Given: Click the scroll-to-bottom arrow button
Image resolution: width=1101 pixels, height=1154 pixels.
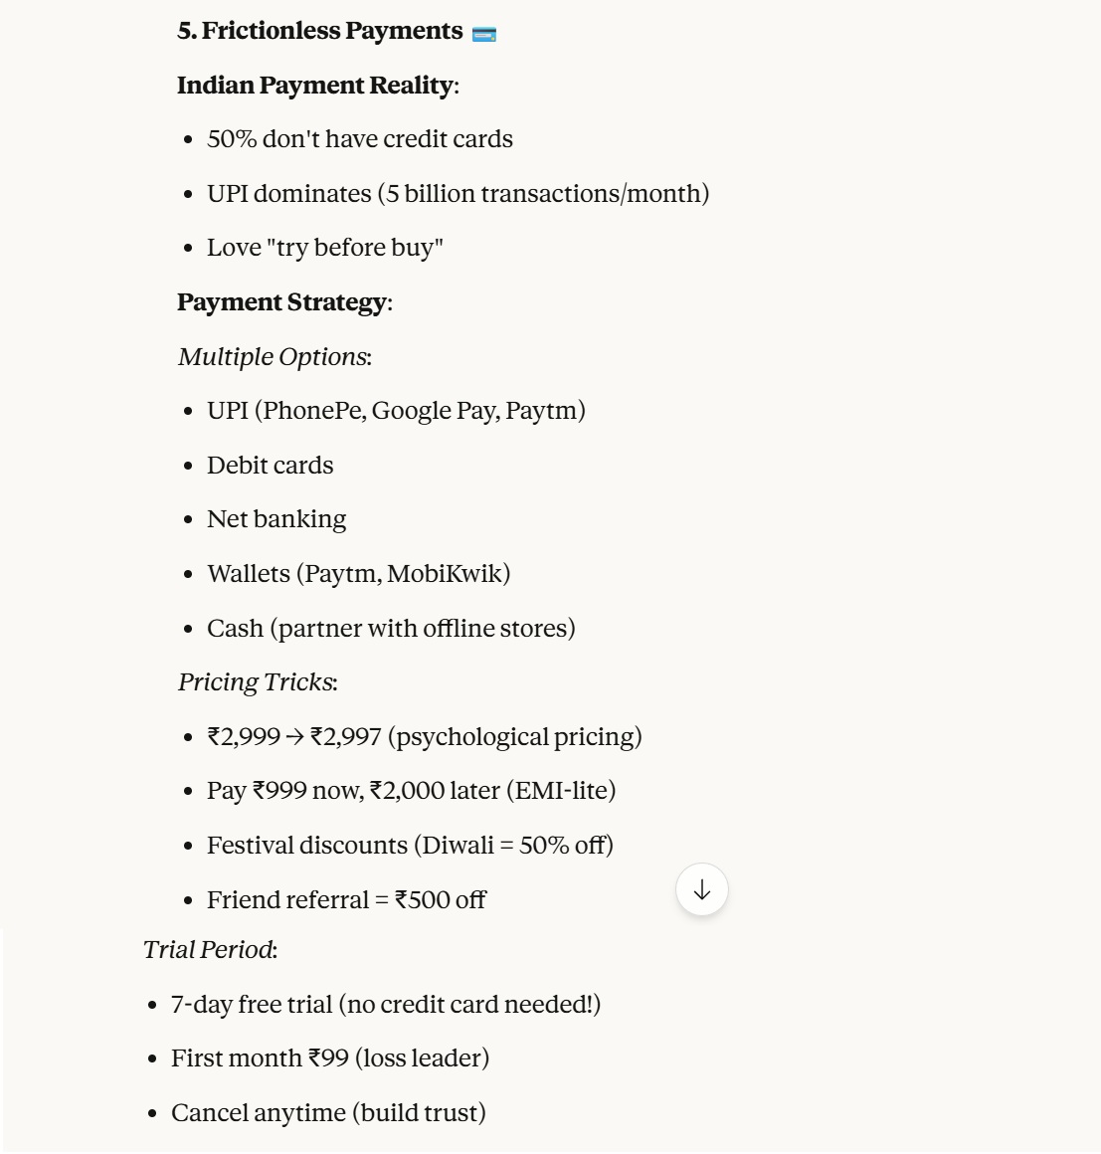Looking at the screenshot, I should [x=701, y=889].
